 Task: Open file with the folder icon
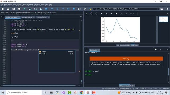pos(8,9)
